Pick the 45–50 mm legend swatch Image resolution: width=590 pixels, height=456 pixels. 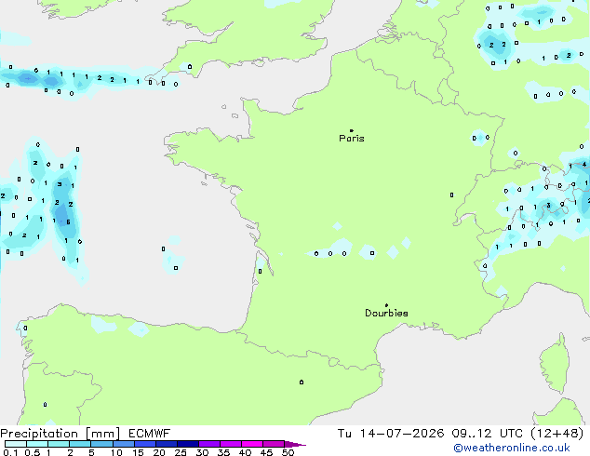coord(274,444)
